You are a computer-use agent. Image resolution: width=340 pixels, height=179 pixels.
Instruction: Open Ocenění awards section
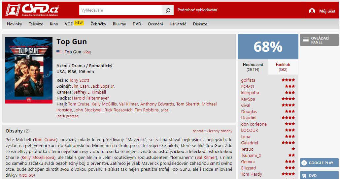pyautogui.click(x=155, y=24)
